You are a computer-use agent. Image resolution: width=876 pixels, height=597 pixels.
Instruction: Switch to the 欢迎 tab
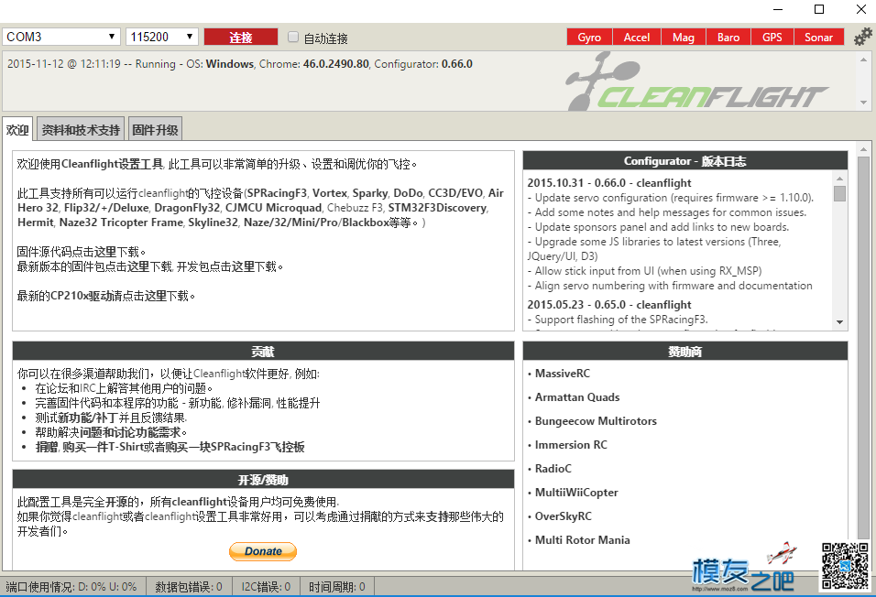coord(17,130)
